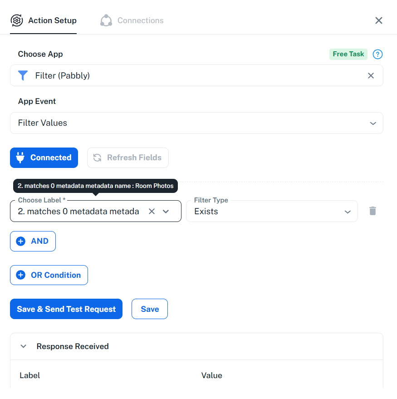Expand the Filter Type dropdown
This screenshot has width=397, height=399.
click(348, 212)
